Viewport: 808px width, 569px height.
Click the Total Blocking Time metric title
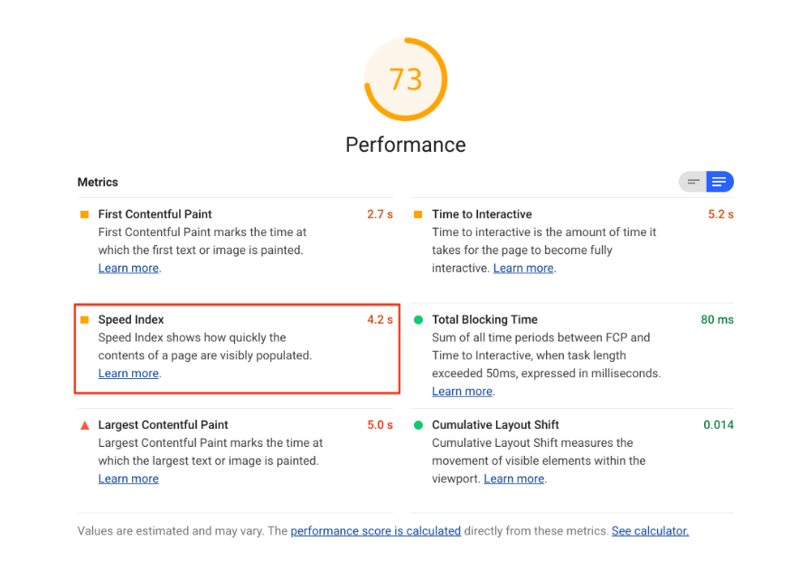click(x=484, y=320)
